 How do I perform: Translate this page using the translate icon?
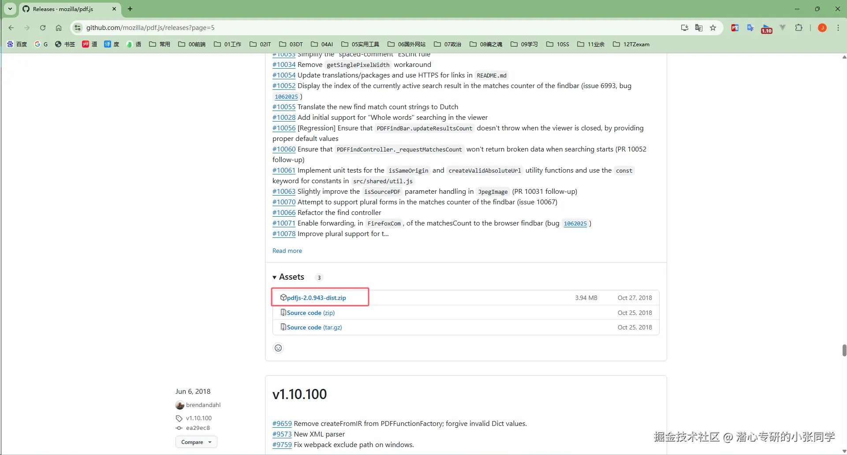point(699,28)
